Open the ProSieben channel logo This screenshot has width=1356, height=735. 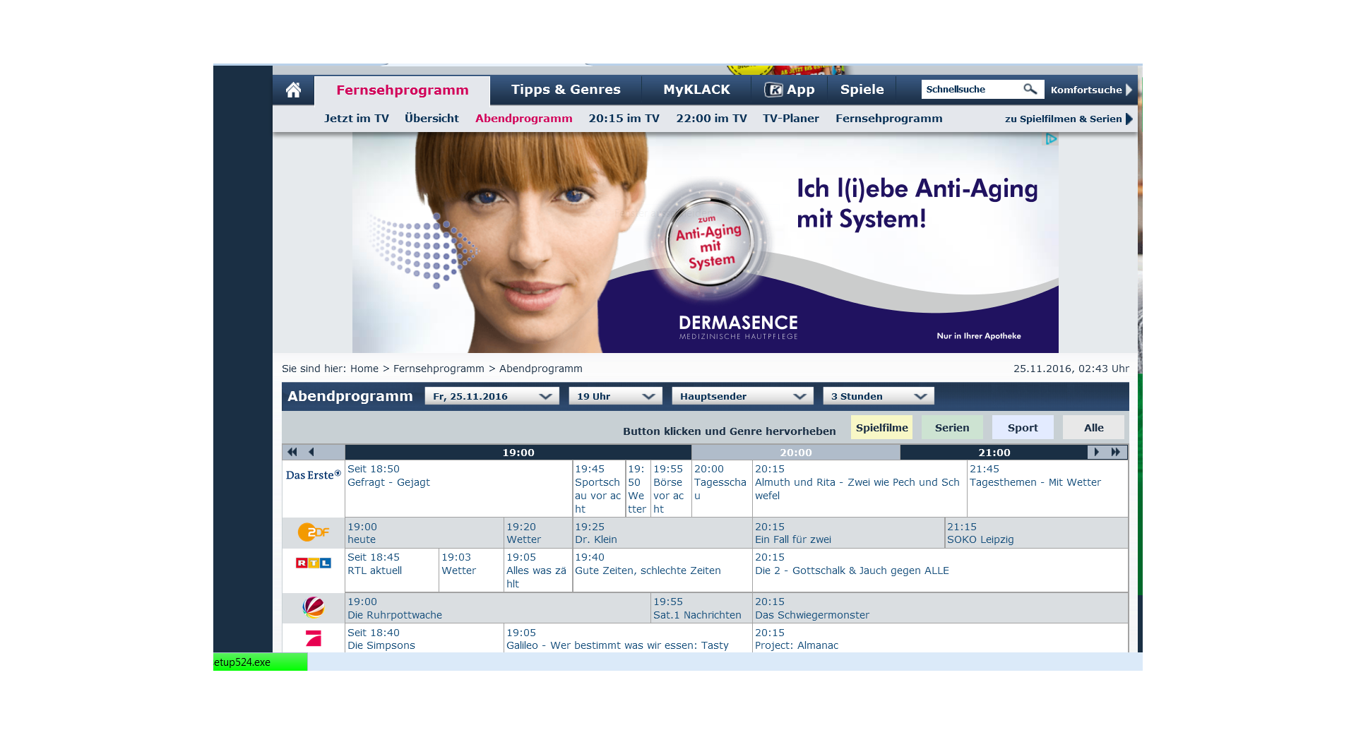(314, 638)
